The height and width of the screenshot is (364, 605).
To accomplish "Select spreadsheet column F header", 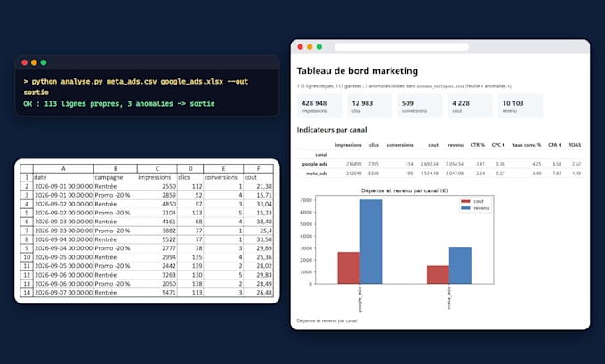I will pyautogui.click(x=258, y=168).
